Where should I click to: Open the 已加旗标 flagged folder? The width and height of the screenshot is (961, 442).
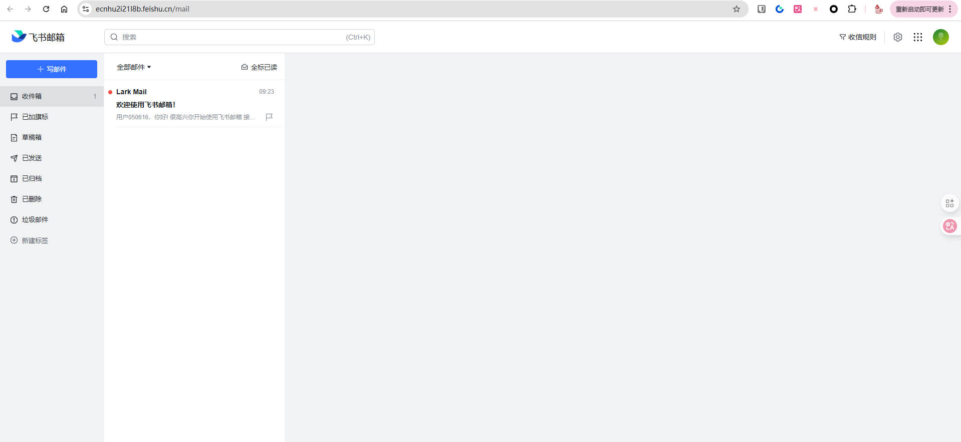pyautogui.click(x=52, y=117)
